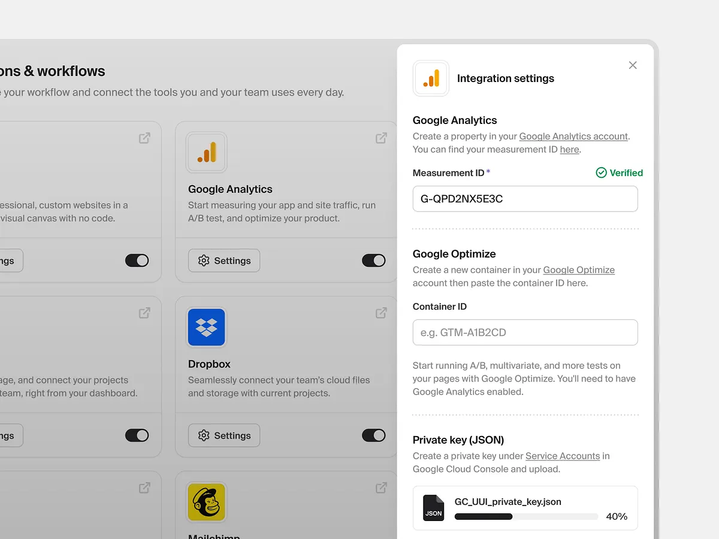The image size is (719, 539).
Task: Click the gear icon on the Dropbox Settings button
Action: point(203,435)
